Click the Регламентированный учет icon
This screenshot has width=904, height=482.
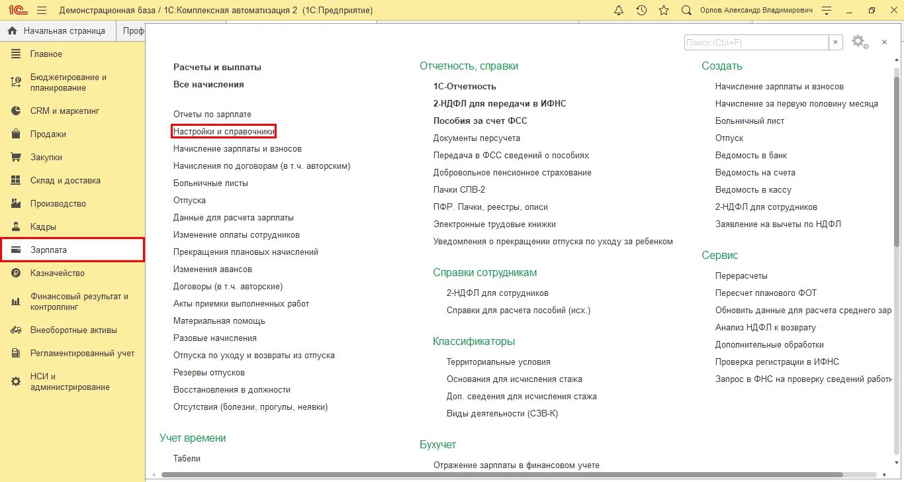17,353
